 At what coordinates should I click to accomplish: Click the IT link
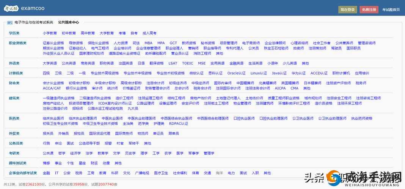click(x=57, y=173)
